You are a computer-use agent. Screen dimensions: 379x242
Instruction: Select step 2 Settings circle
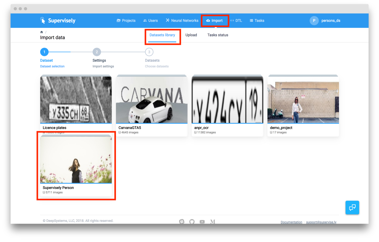click(97, 52)
